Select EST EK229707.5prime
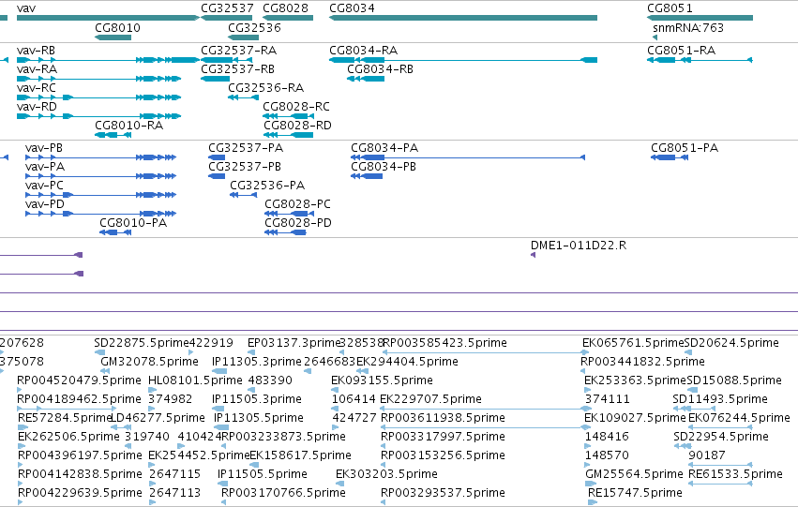The image size is (798, 507). point(431,400)
